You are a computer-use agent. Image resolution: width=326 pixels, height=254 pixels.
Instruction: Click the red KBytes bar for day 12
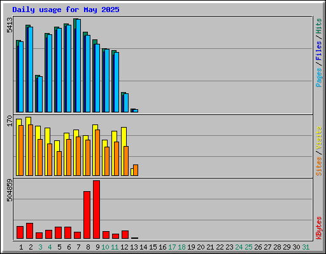(x=125, y=235)
